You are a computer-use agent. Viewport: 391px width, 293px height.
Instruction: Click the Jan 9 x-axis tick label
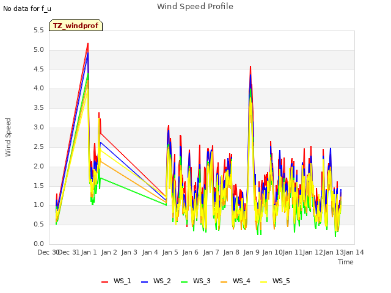coord(252,252)
